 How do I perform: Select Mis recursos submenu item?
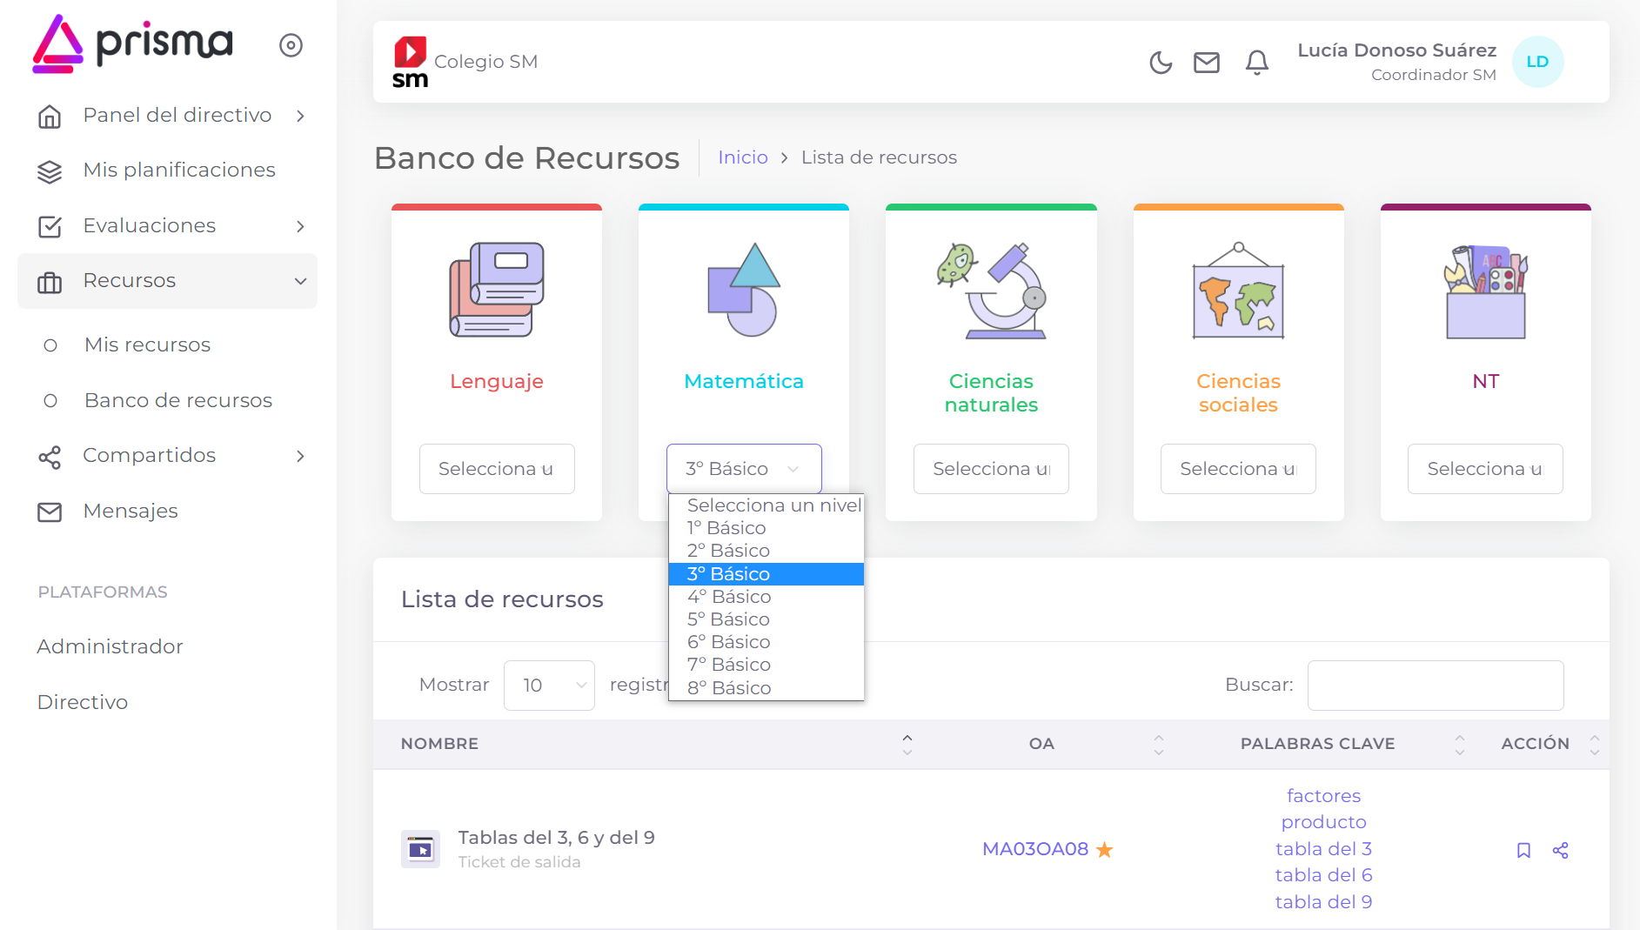[x=147, y=345]
